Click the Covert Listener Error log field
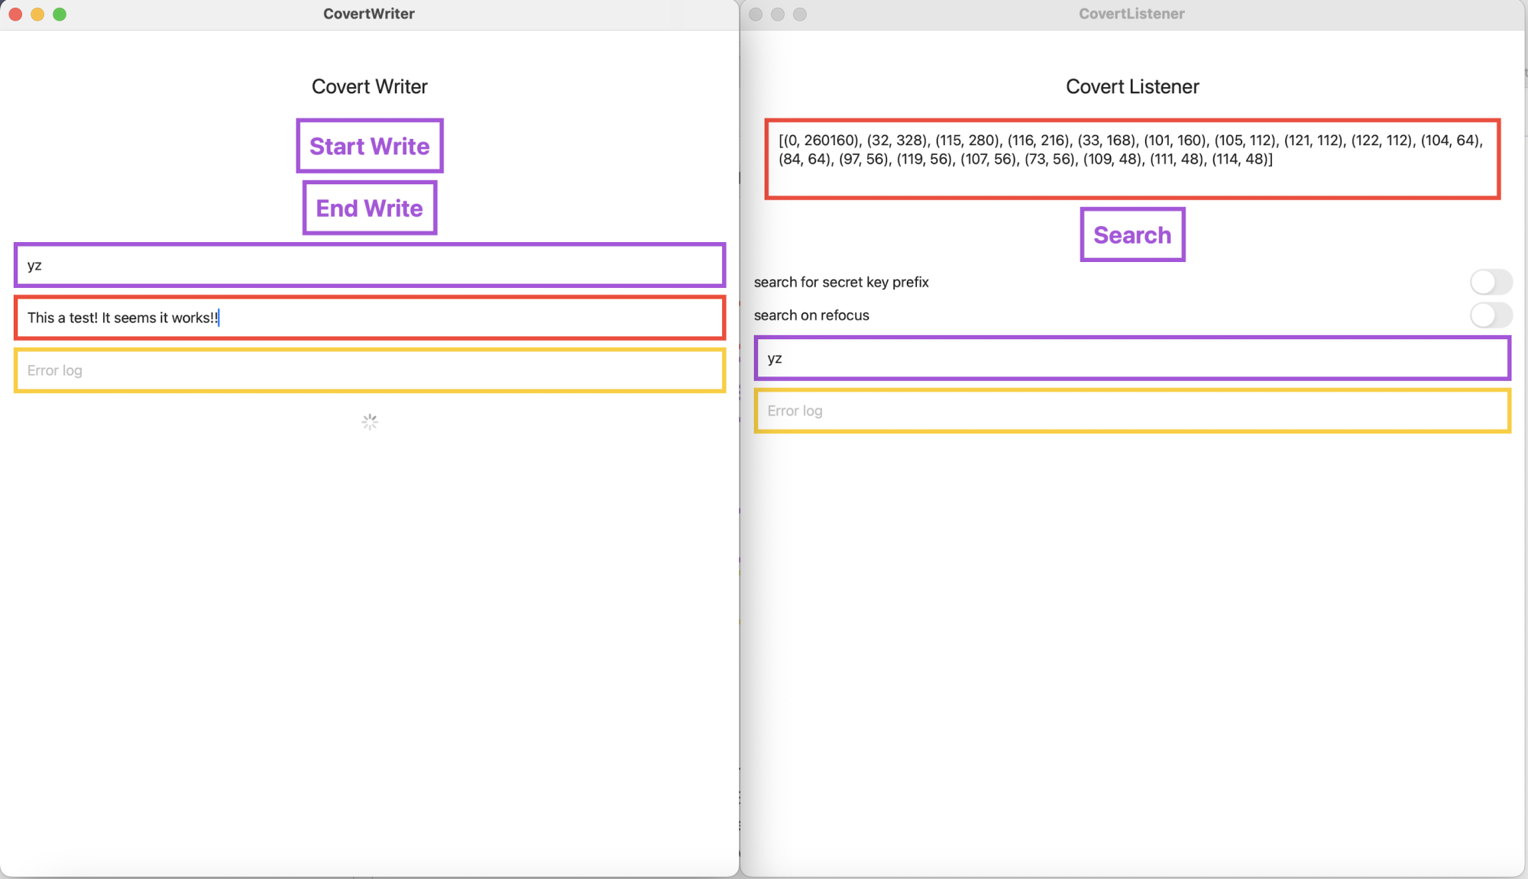The height and width of the screenshot is (879, 1528). [x=1132, y=411]
